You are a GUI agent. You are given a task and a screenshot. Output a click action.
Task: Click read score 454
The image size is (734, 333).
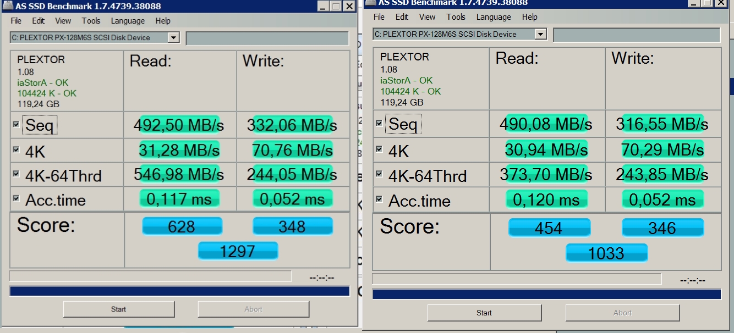549,227
